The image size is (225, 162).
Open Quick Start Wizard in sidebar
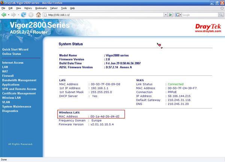click(15, 49)
